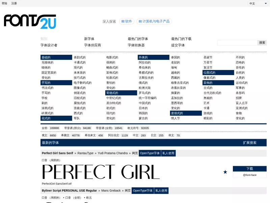Open the 软件 explore link

pos(127,21)
